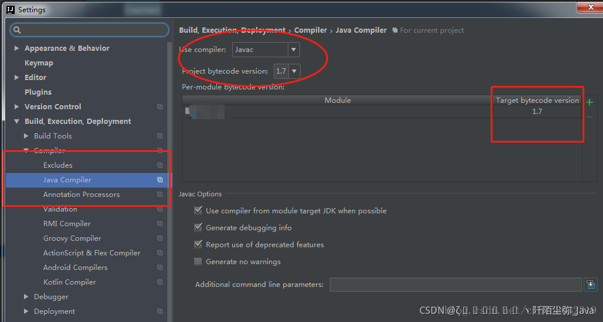Open Groovy Compiler settings
The image size is (603, 322).
(x=73, y=238)
